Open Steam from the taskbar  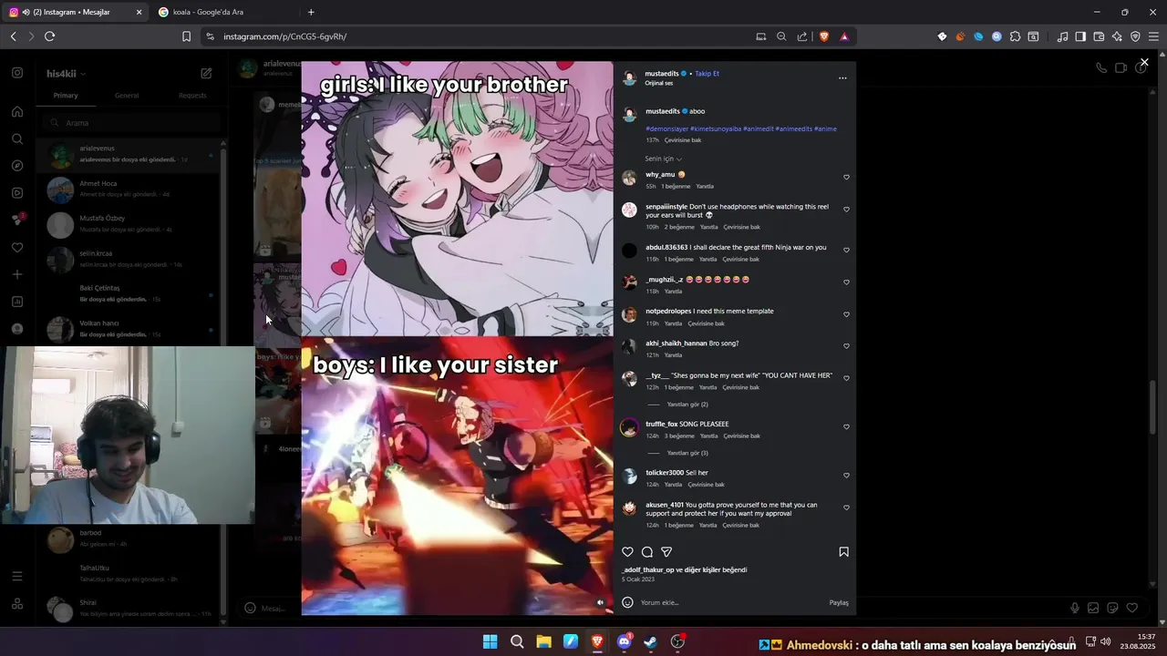click(x=650, y=641)
